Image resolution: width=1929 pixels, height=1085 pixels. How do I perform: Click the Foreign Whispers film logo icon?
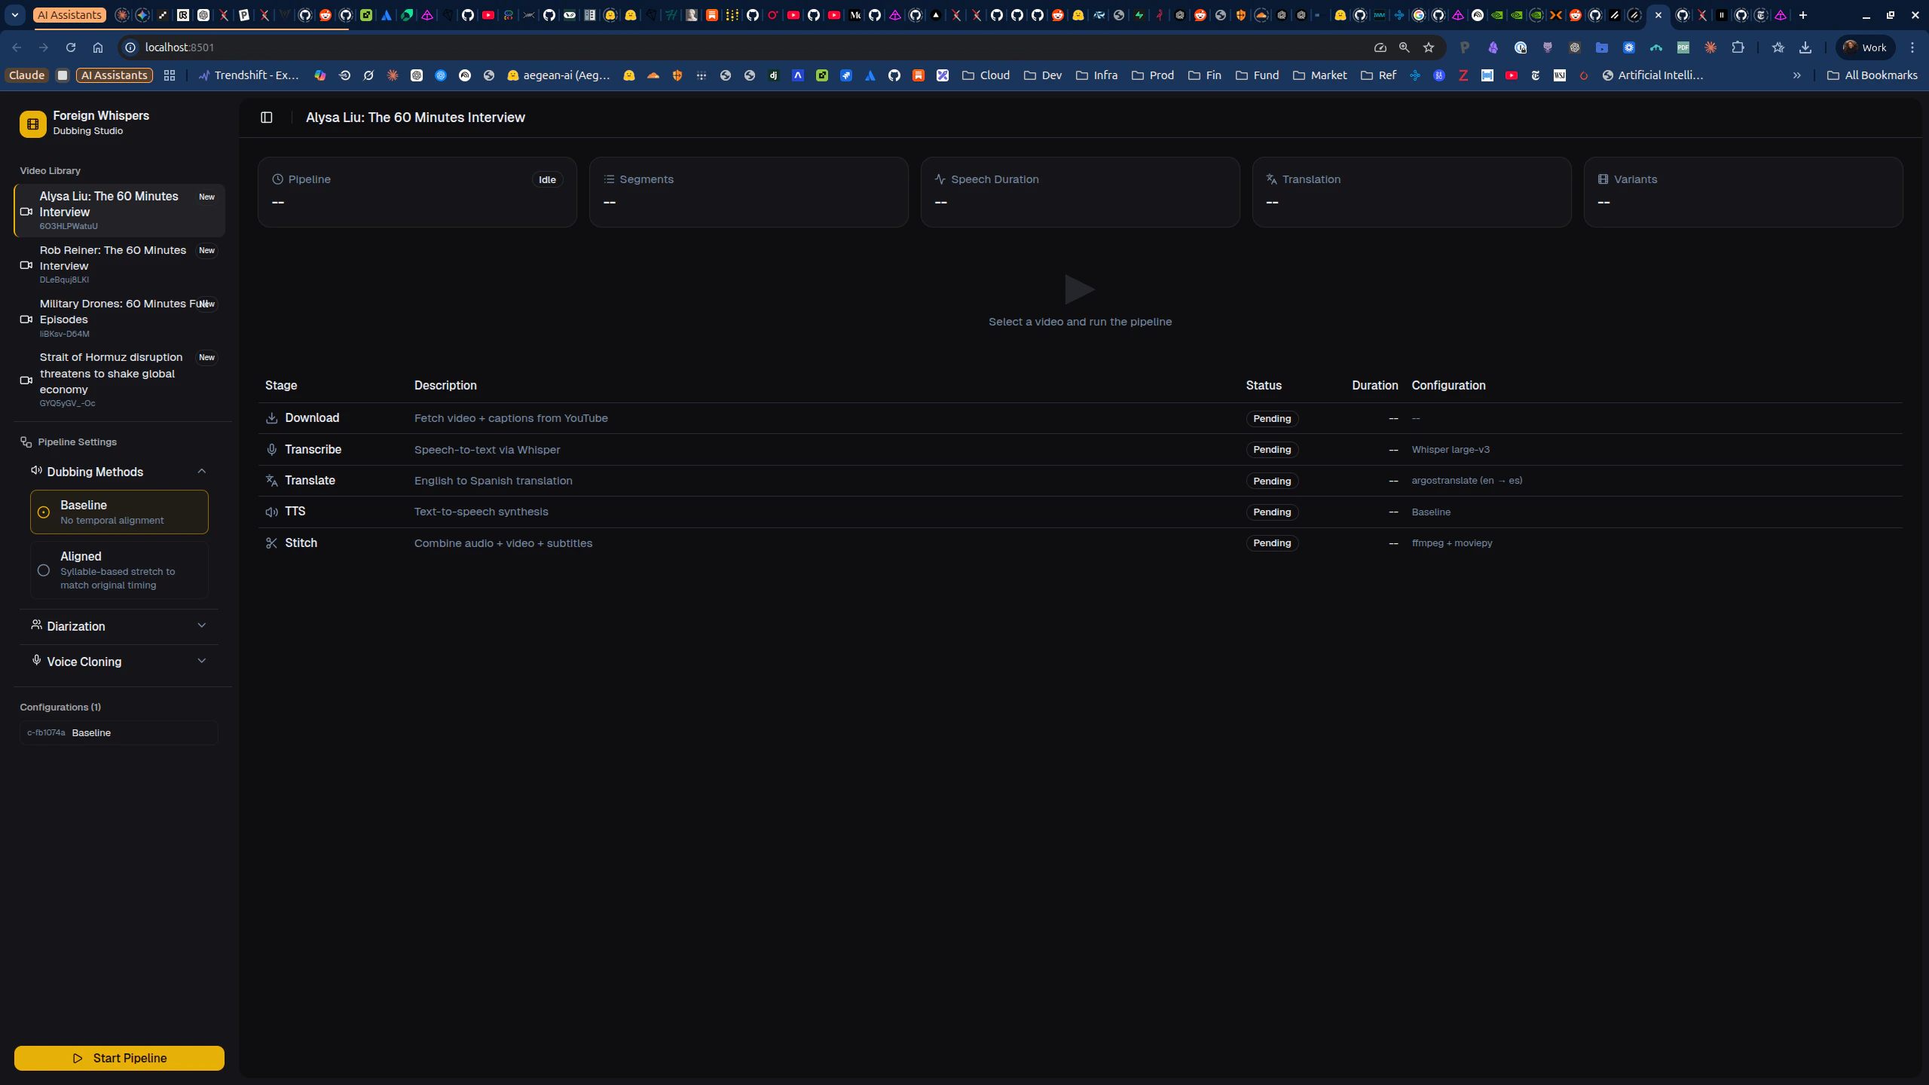tap(32, 124)
